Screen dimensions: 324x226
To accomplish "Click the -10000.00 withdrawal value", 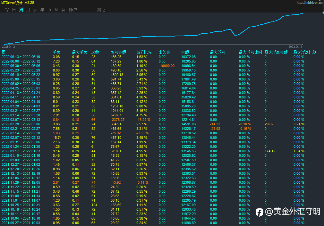I will point(166,66).
